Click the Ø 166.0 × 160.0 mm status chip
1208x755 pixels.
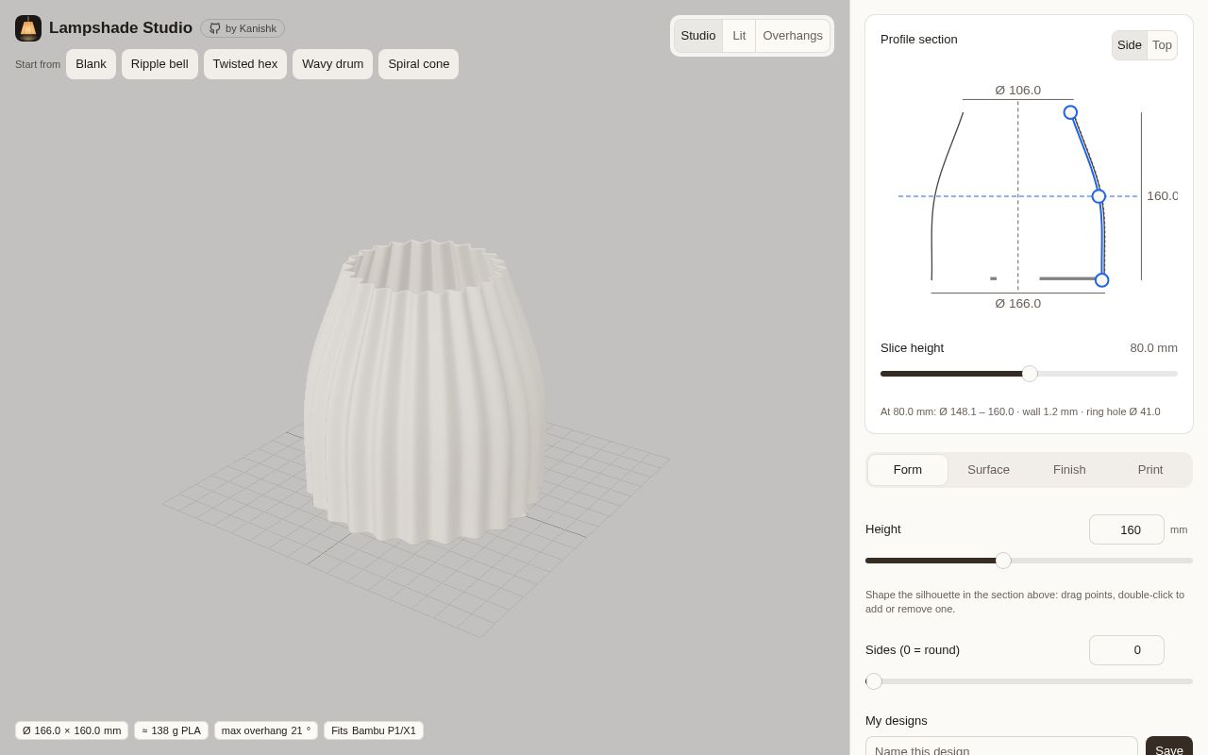tap(72, 730)
